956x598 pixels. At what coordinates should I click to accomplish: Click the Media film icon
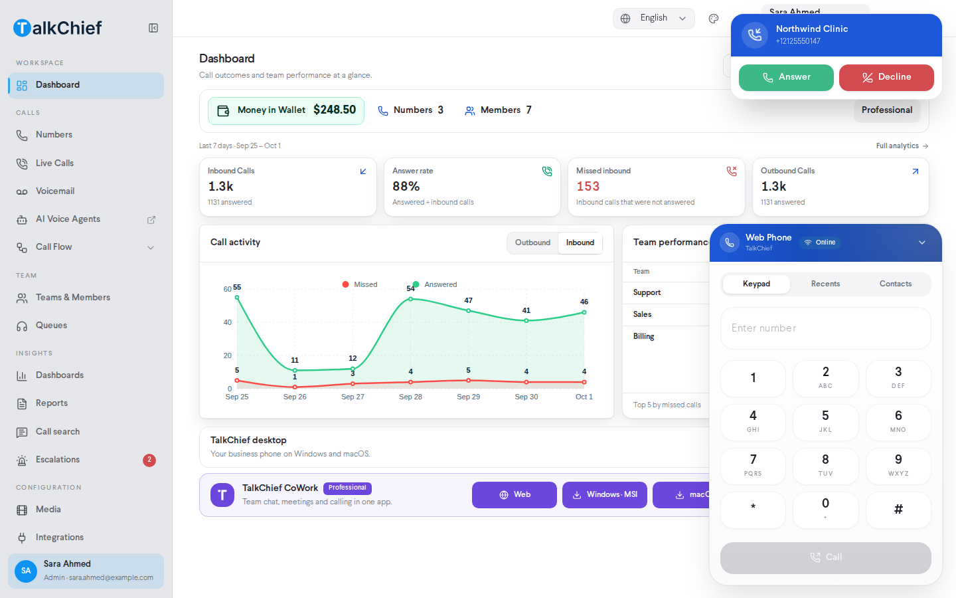click(x=22, y=510)
